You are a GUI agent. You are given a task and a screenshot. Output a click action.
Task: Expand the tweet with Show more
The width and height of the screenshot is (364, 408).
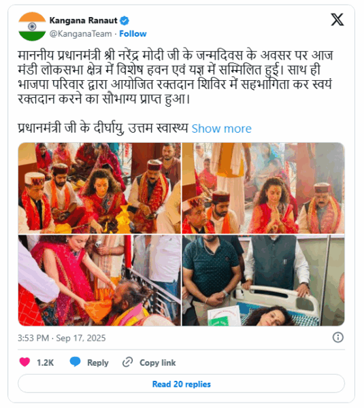(x=222, y=129)
